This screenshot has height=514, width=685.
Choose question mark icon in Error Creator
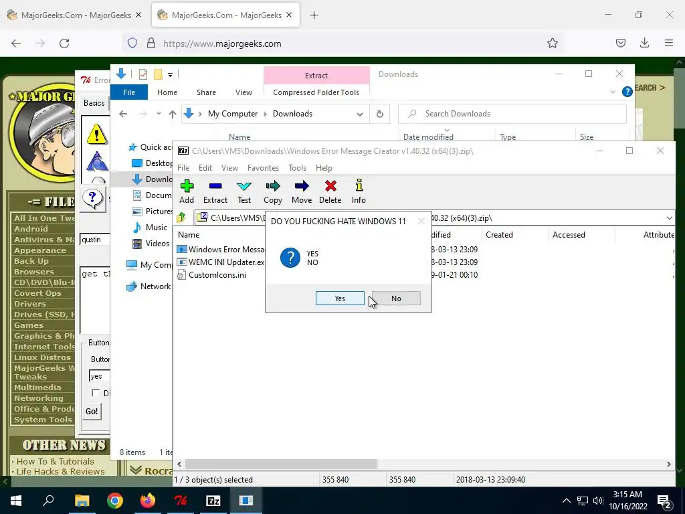click(92, 199)
